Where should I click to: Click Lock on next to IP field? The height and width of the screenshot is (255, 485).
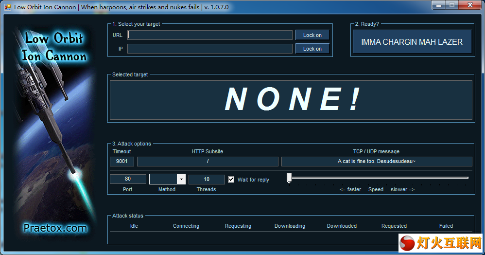coord(312,49)
